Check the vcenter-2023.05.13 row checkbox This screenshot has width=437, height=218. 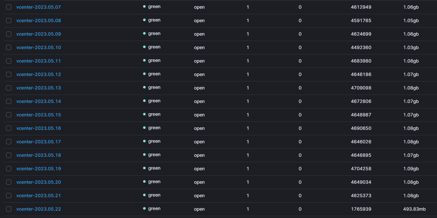[9, 88]
